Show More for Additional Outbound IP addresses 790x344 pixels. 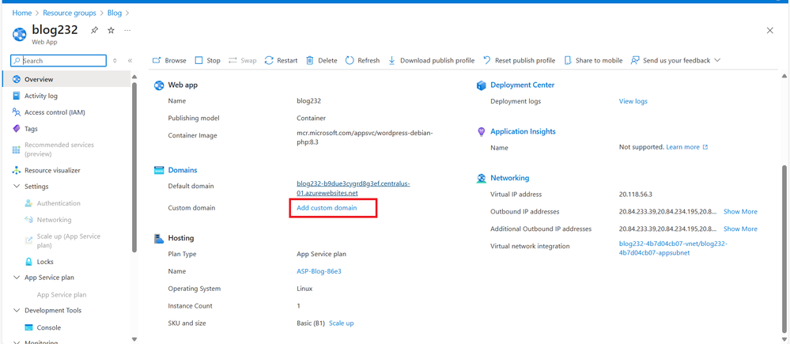(x=740, y=229)
